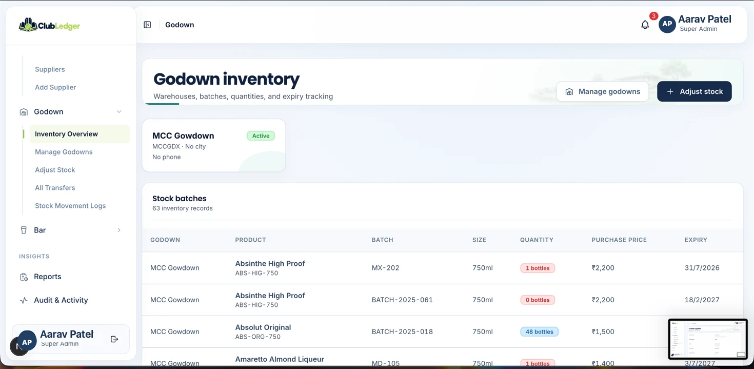Open the Suppliers sidebar item
754x369 pixels.
tap(50, 69)
